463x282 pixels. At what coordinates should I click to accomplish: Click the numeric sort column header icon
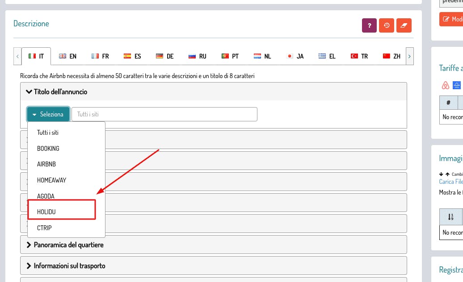pyautogui.click(x=450, y=217)
